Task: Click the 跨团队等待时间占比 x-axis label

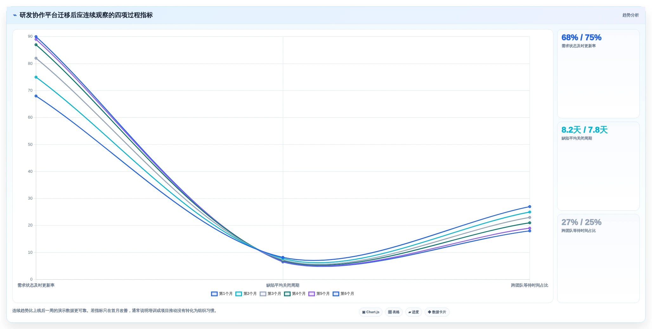Action: (x=530, y=285)
